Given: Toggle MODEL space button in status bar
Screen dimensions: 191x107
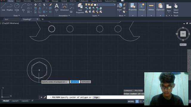Looking at the screenshot, I should [x=131, y=101].
